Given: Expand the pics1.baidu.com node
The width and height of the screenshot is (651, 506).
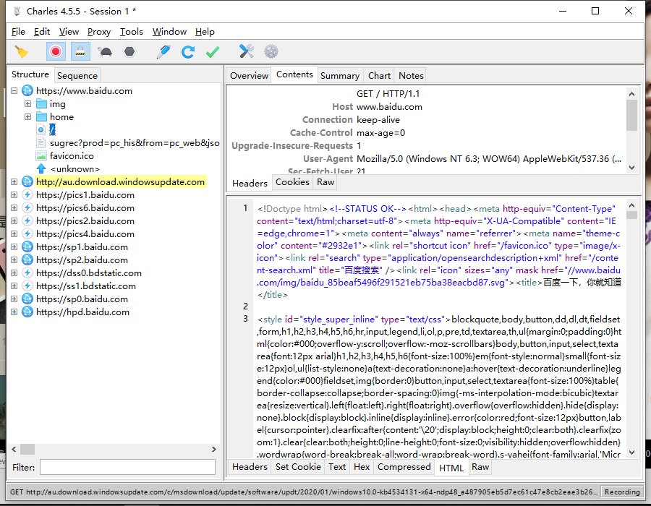Looking at the screenshot, I should tap(14, 194).
